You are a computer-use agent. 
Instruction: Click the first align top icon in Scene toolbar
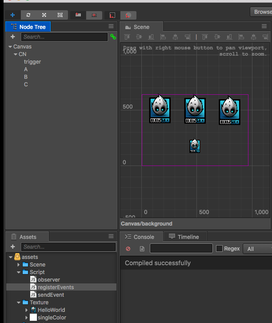pos(127,37)
